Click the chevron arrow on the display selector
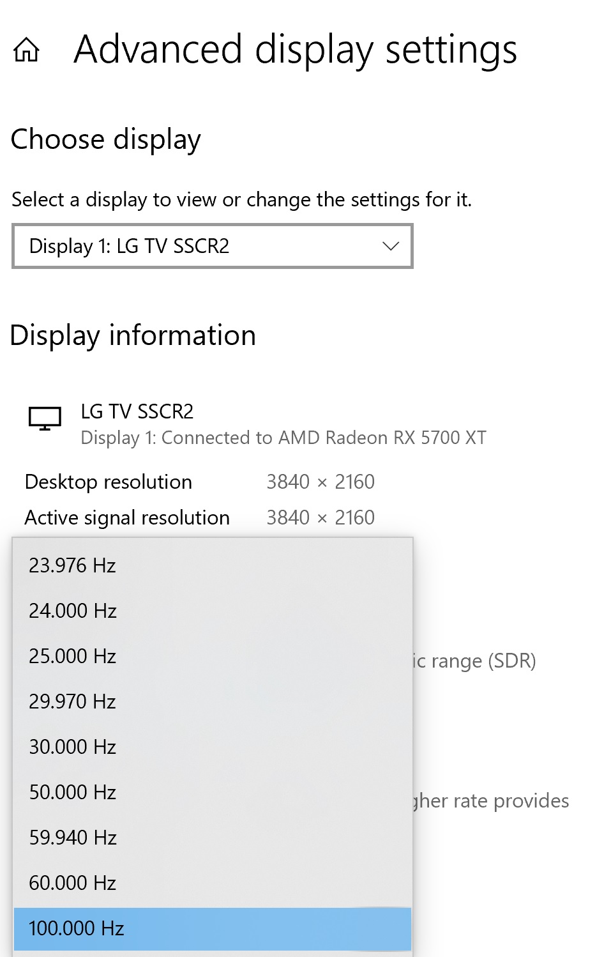611x957 pixels. (x=390, y=246)
